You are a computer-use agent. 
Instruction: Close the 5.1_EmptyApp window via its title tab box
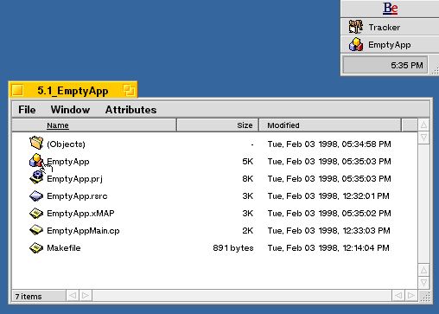tap(17, 90)
